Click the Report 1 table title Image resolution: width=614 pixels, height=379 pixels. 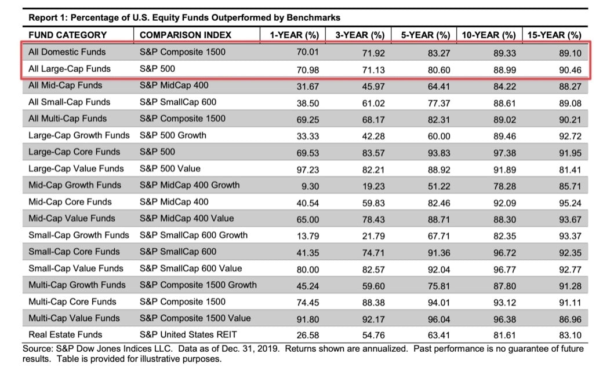point(184,17)
